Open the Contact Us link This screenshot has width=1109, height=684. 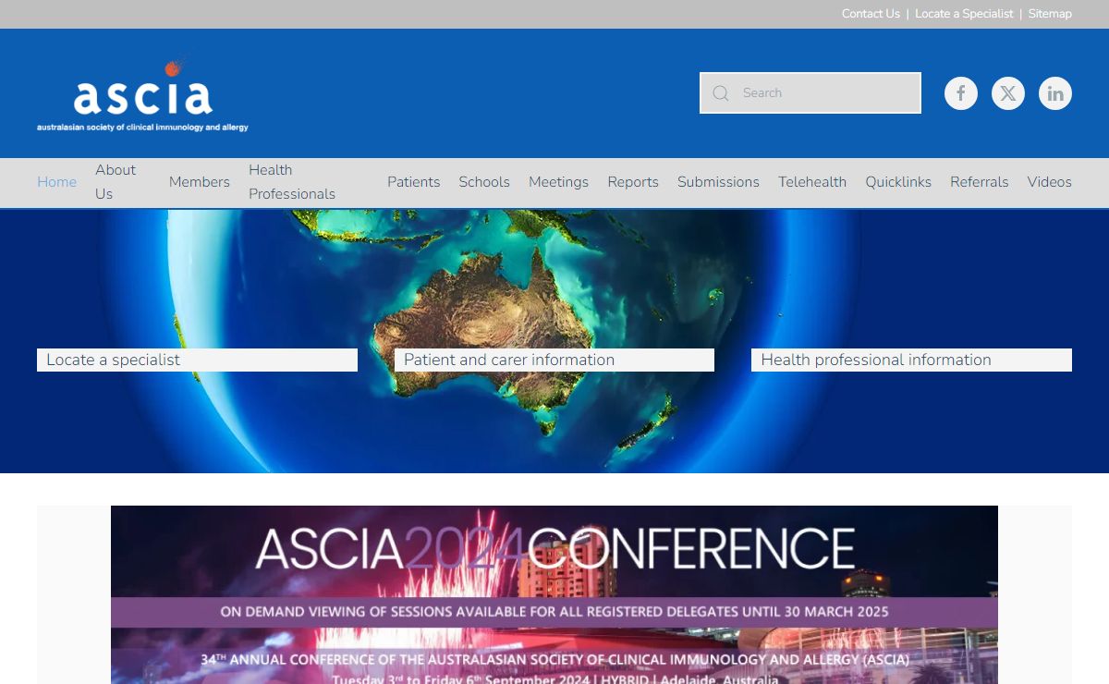870,14
